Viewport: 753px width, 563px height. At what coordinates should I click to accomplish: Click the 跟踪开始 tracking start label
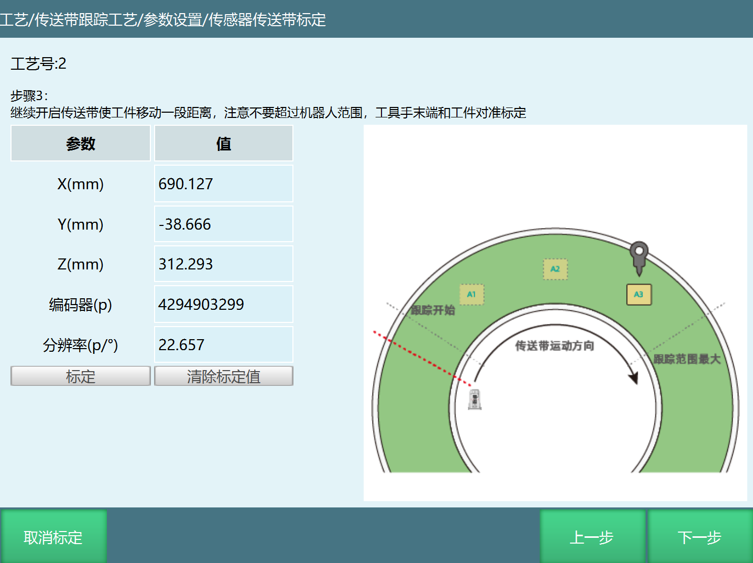432,310
